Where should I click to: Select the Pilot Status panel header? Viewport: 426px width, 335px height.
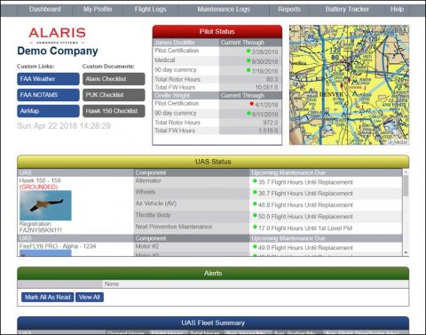(x=217, y=32)
